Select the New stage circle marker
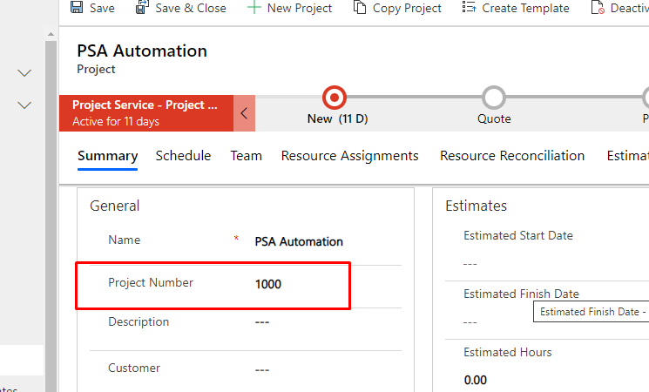Viewport: 649px width, 392px height. (x=334, y=98)
